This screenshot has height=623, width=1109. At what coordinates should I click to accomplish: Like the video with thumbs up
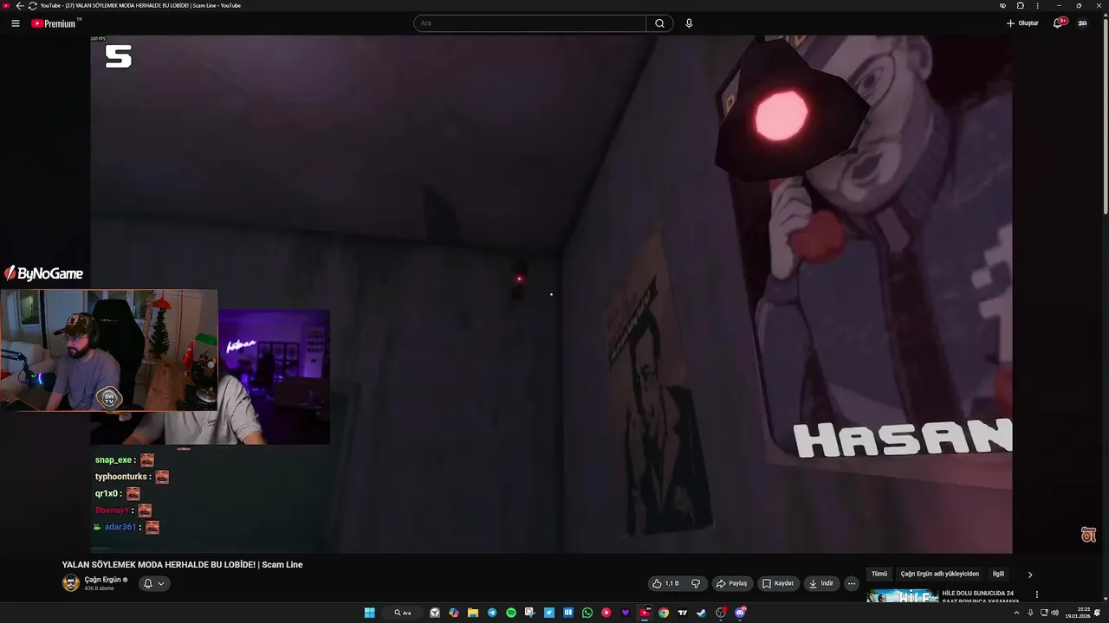pos(665,583)
